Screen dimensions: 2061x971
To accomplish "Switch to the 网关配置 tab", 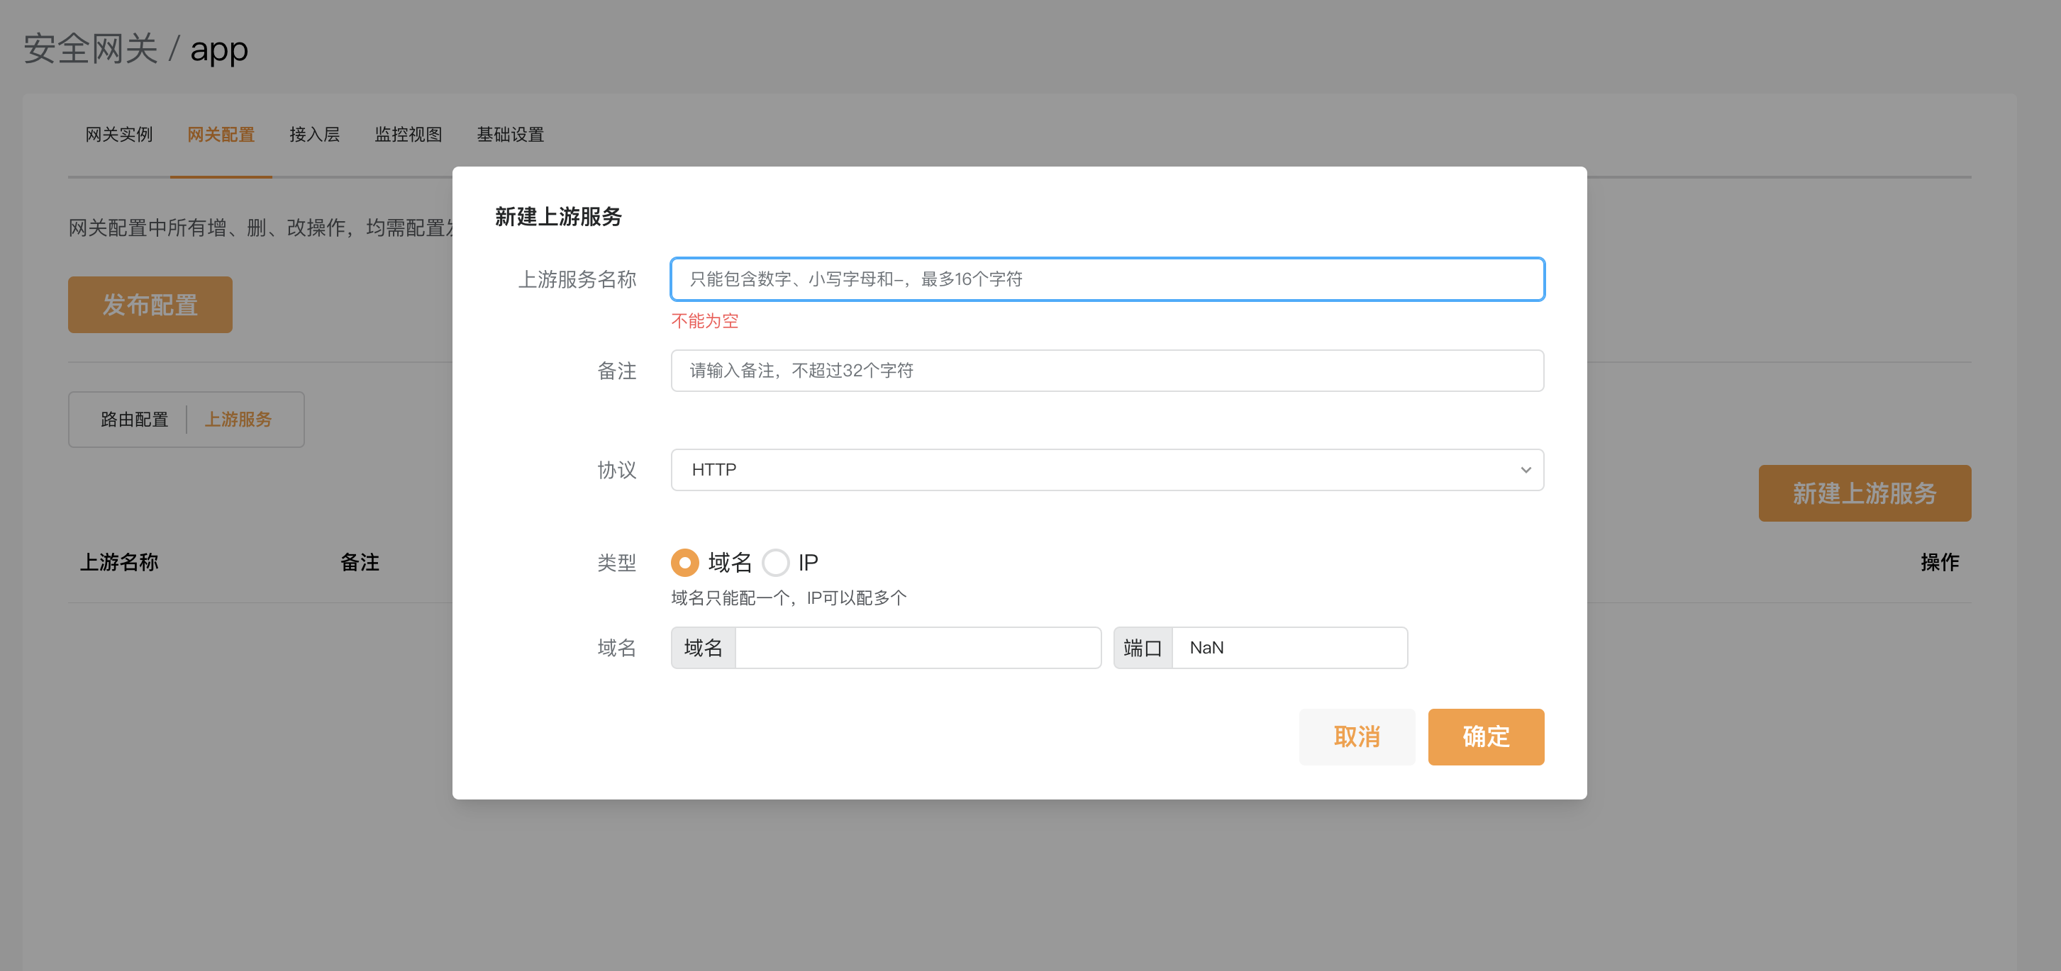I will 221,135.
